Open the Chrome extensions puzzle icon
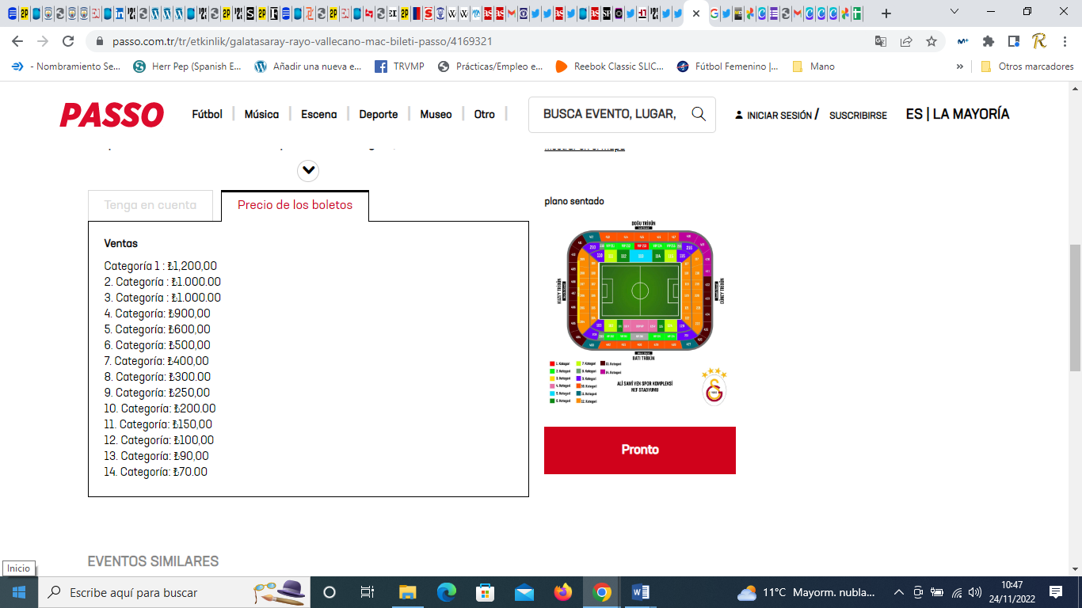This screenshot has height=608, width=1082. pos(988,41)
